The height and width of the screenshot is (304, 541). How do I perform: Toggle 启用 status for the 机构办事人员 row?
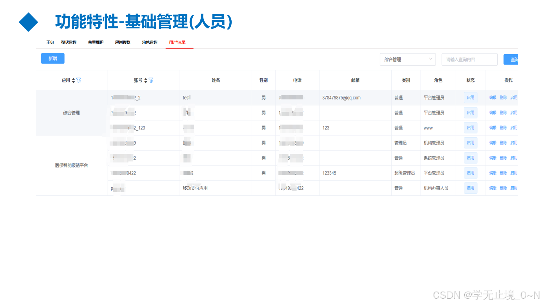(x=470, y=188)
